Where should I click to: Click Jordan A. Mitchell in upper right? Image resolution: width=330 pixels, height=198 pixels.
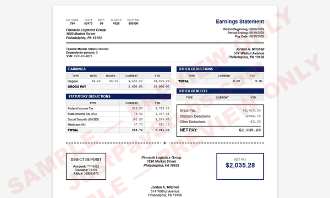(x=250, y=49)
